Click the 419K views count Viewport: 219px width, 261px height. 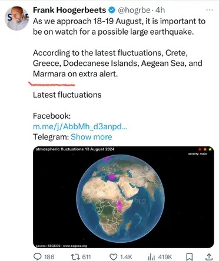coord(165,257)
